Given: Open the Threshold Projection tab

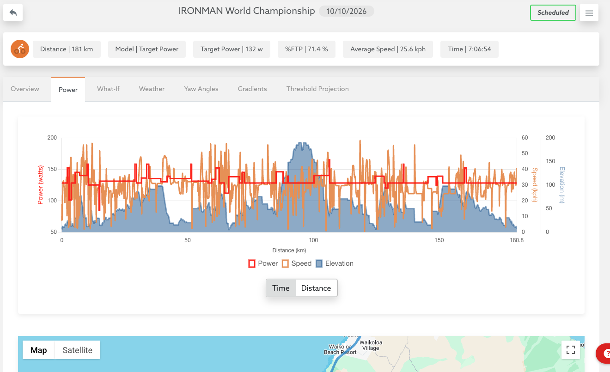Looking at the screenshot, I should click(x=317, y=89).
